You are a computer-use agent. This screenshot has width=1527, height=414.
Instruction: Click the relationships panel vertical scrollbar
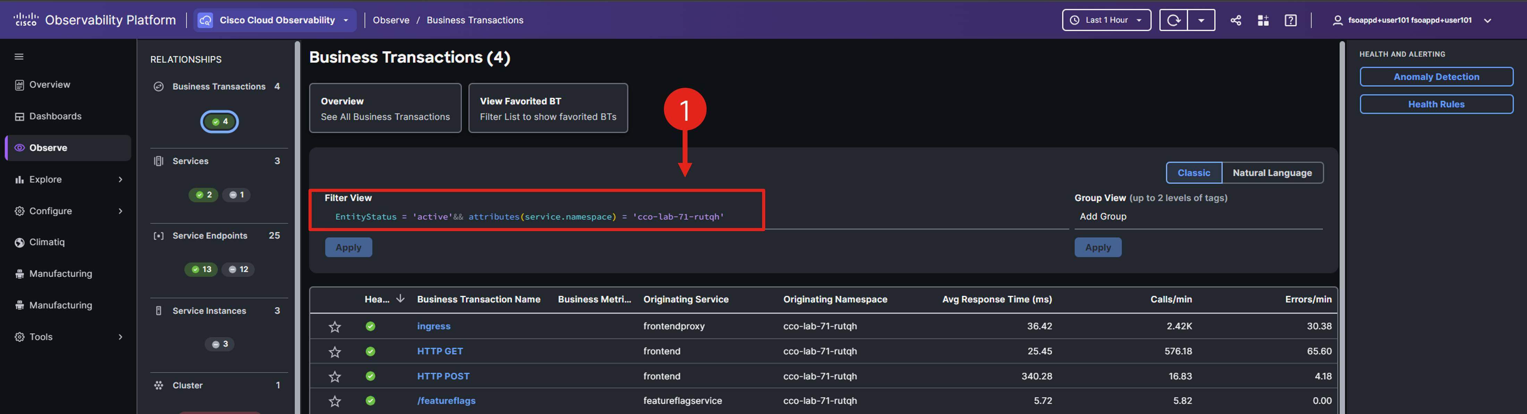point(297,225)
